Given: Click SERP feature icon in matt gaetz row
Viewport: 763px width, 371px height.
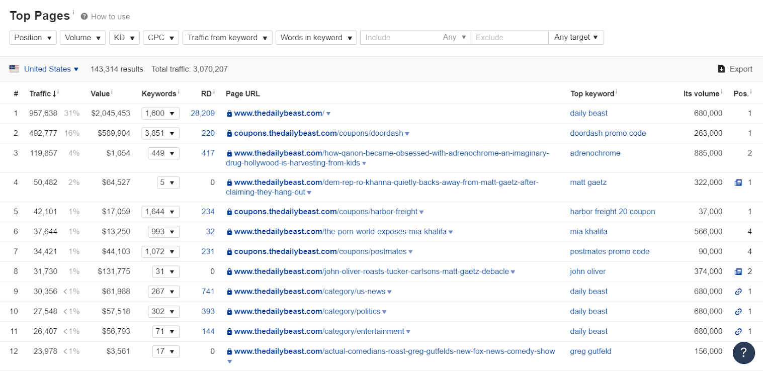Looking at the screenshot, I should [x=738, y=182].
